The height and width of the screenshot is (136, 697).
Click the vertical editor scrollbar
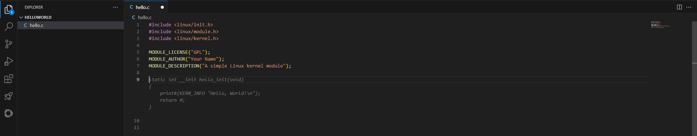point(694,42)
